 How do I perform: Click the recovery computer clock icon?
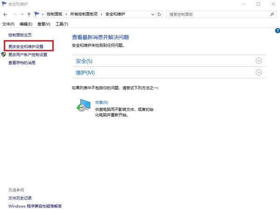point(83,105)
